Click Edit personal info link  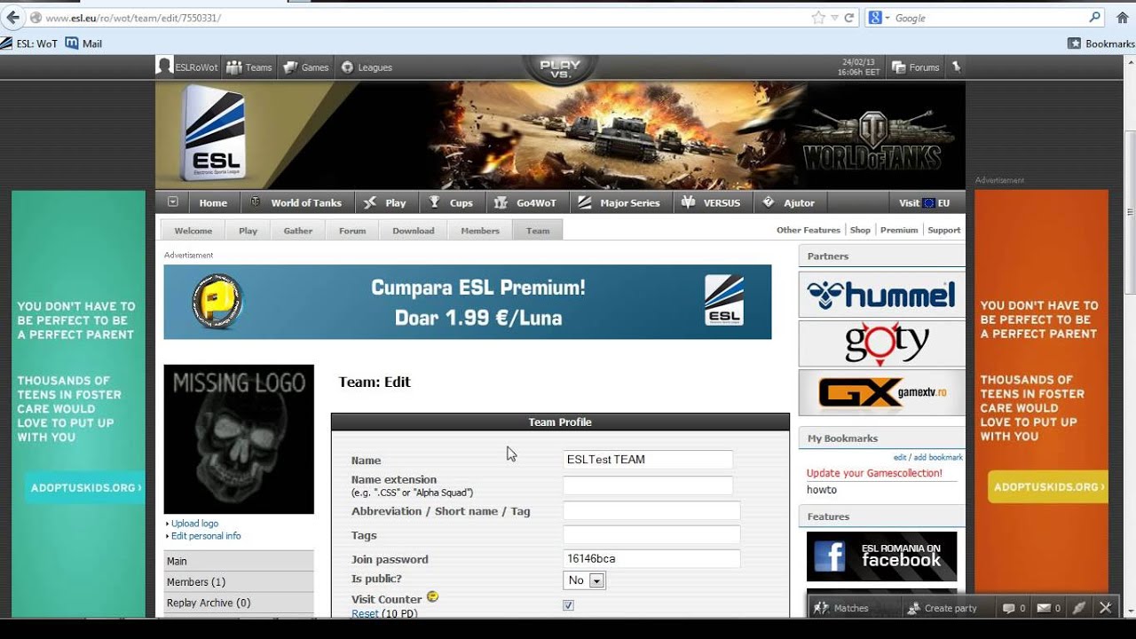pyautogui.click(x=206, y=536)
